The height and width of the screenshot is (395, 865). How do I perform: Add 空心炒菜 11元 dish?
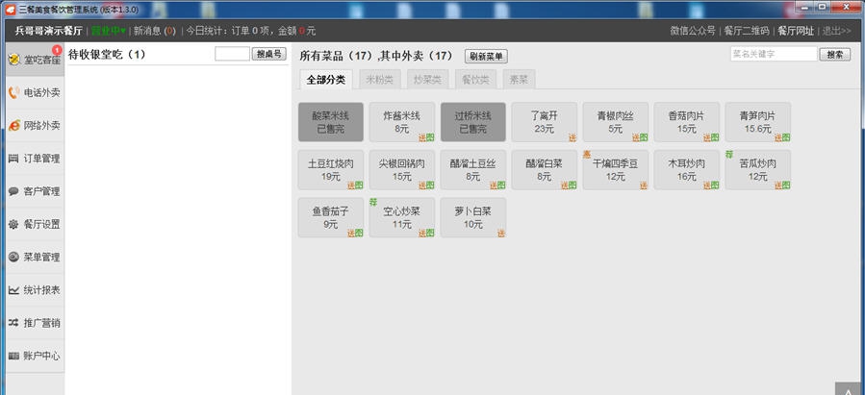402,217
